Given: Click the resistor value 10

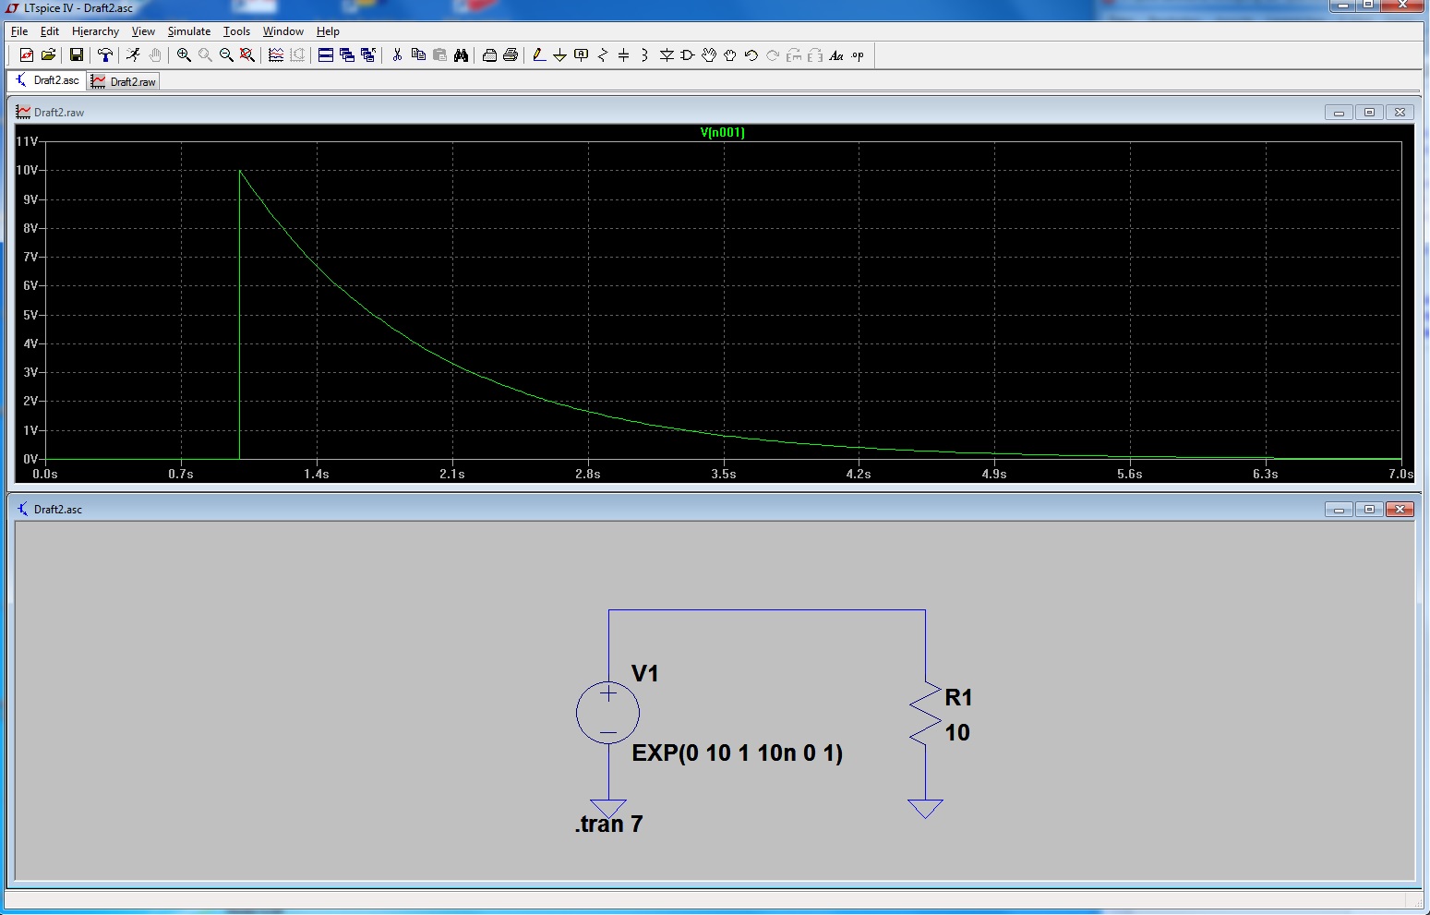Looking at the screenshot, I should pos(957,733).
